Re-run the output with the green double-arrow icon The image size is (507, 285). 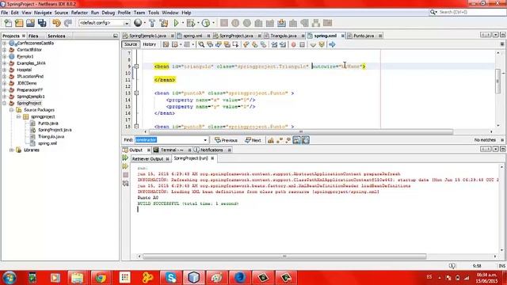[x=125, y=158]
